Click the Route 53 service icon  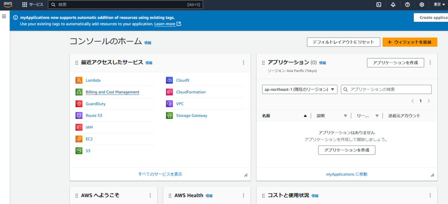click(79, 115)
